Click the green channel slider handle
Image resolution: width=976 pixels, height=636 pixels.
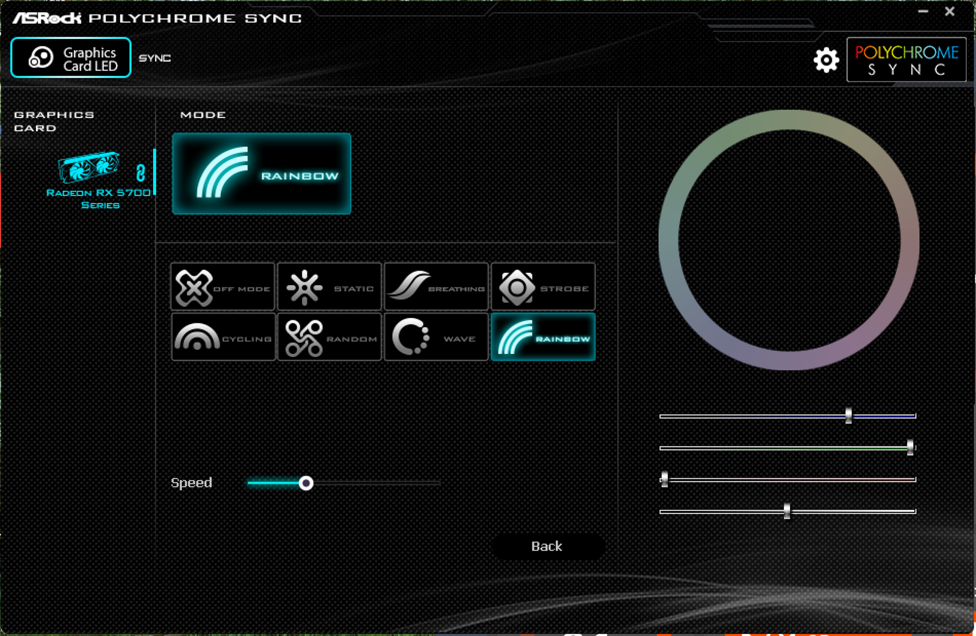(910, 448)
